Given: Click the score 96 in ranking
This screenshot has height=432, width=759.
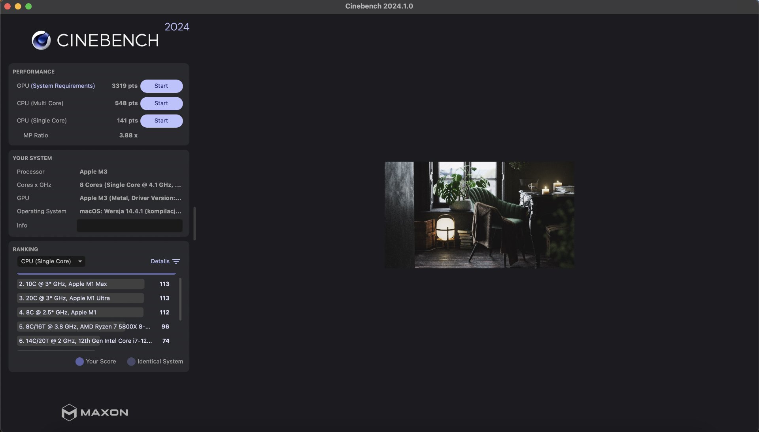Looking at the screenshot, I should [x=165, y=326].
